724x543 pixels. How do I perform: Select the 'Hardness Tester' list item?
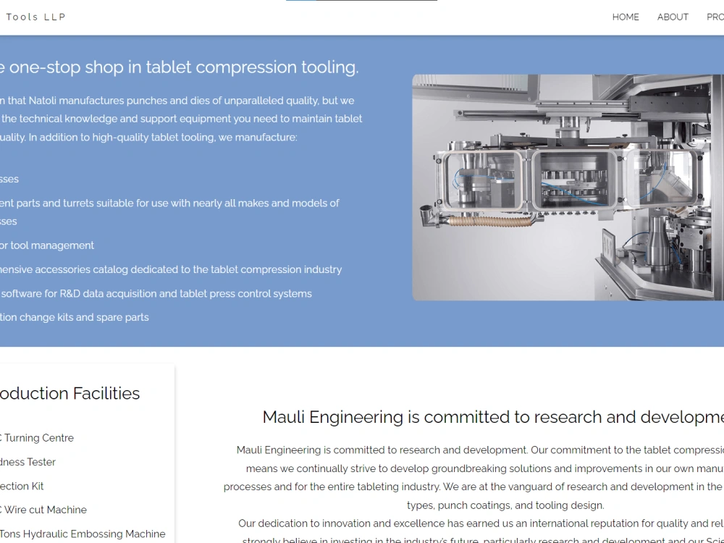point(28,462)
